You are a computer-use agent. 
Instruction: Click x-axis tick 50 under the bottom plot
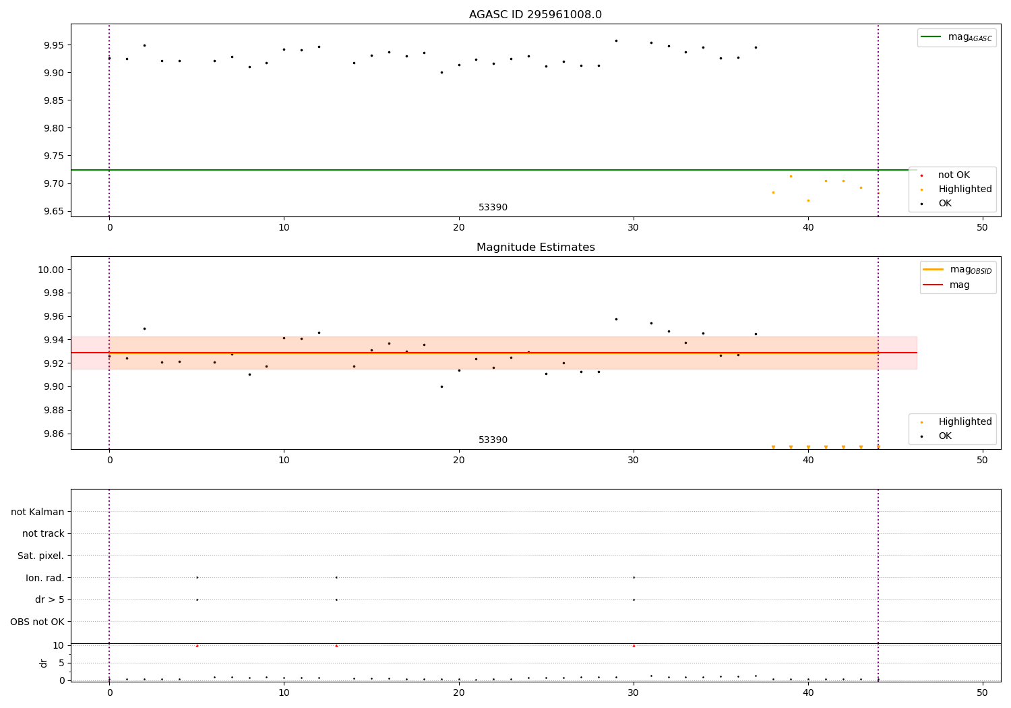[982, 692]
